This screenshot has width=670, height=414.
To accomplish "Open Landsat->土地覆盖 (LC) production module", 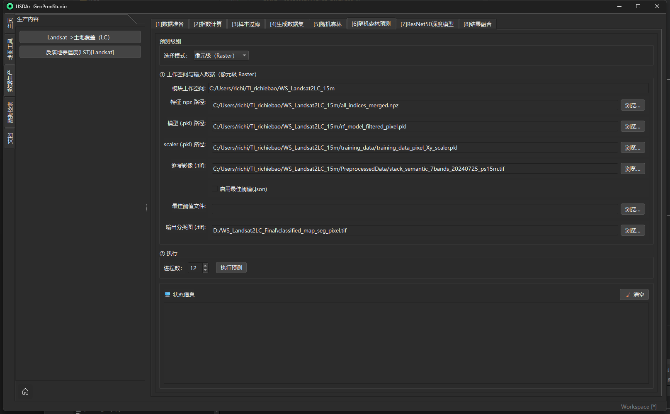I will point(80,37).
